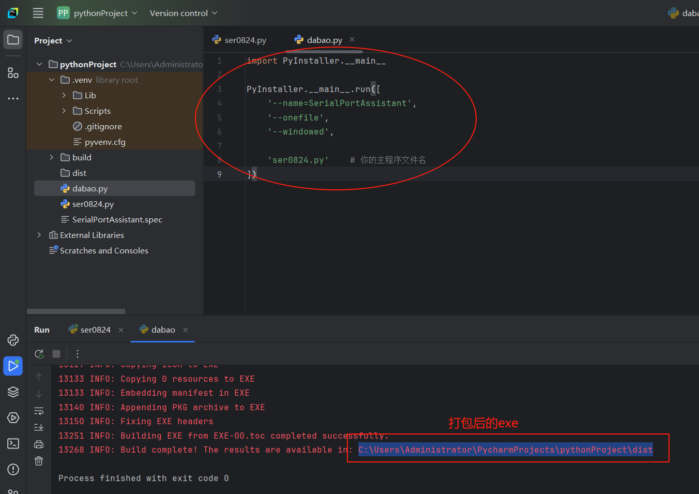Open more run actions menu

(x=78, y=354)
